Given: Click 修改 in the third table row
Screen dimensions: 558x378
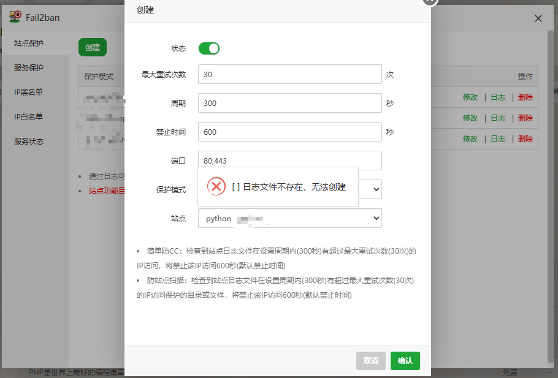Looking at the screenshot, I should 470,138.
